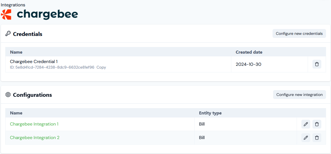Delete Chargebee Integration 2 using trash icon
Viewport: 331px width, 154px height.
317,138
